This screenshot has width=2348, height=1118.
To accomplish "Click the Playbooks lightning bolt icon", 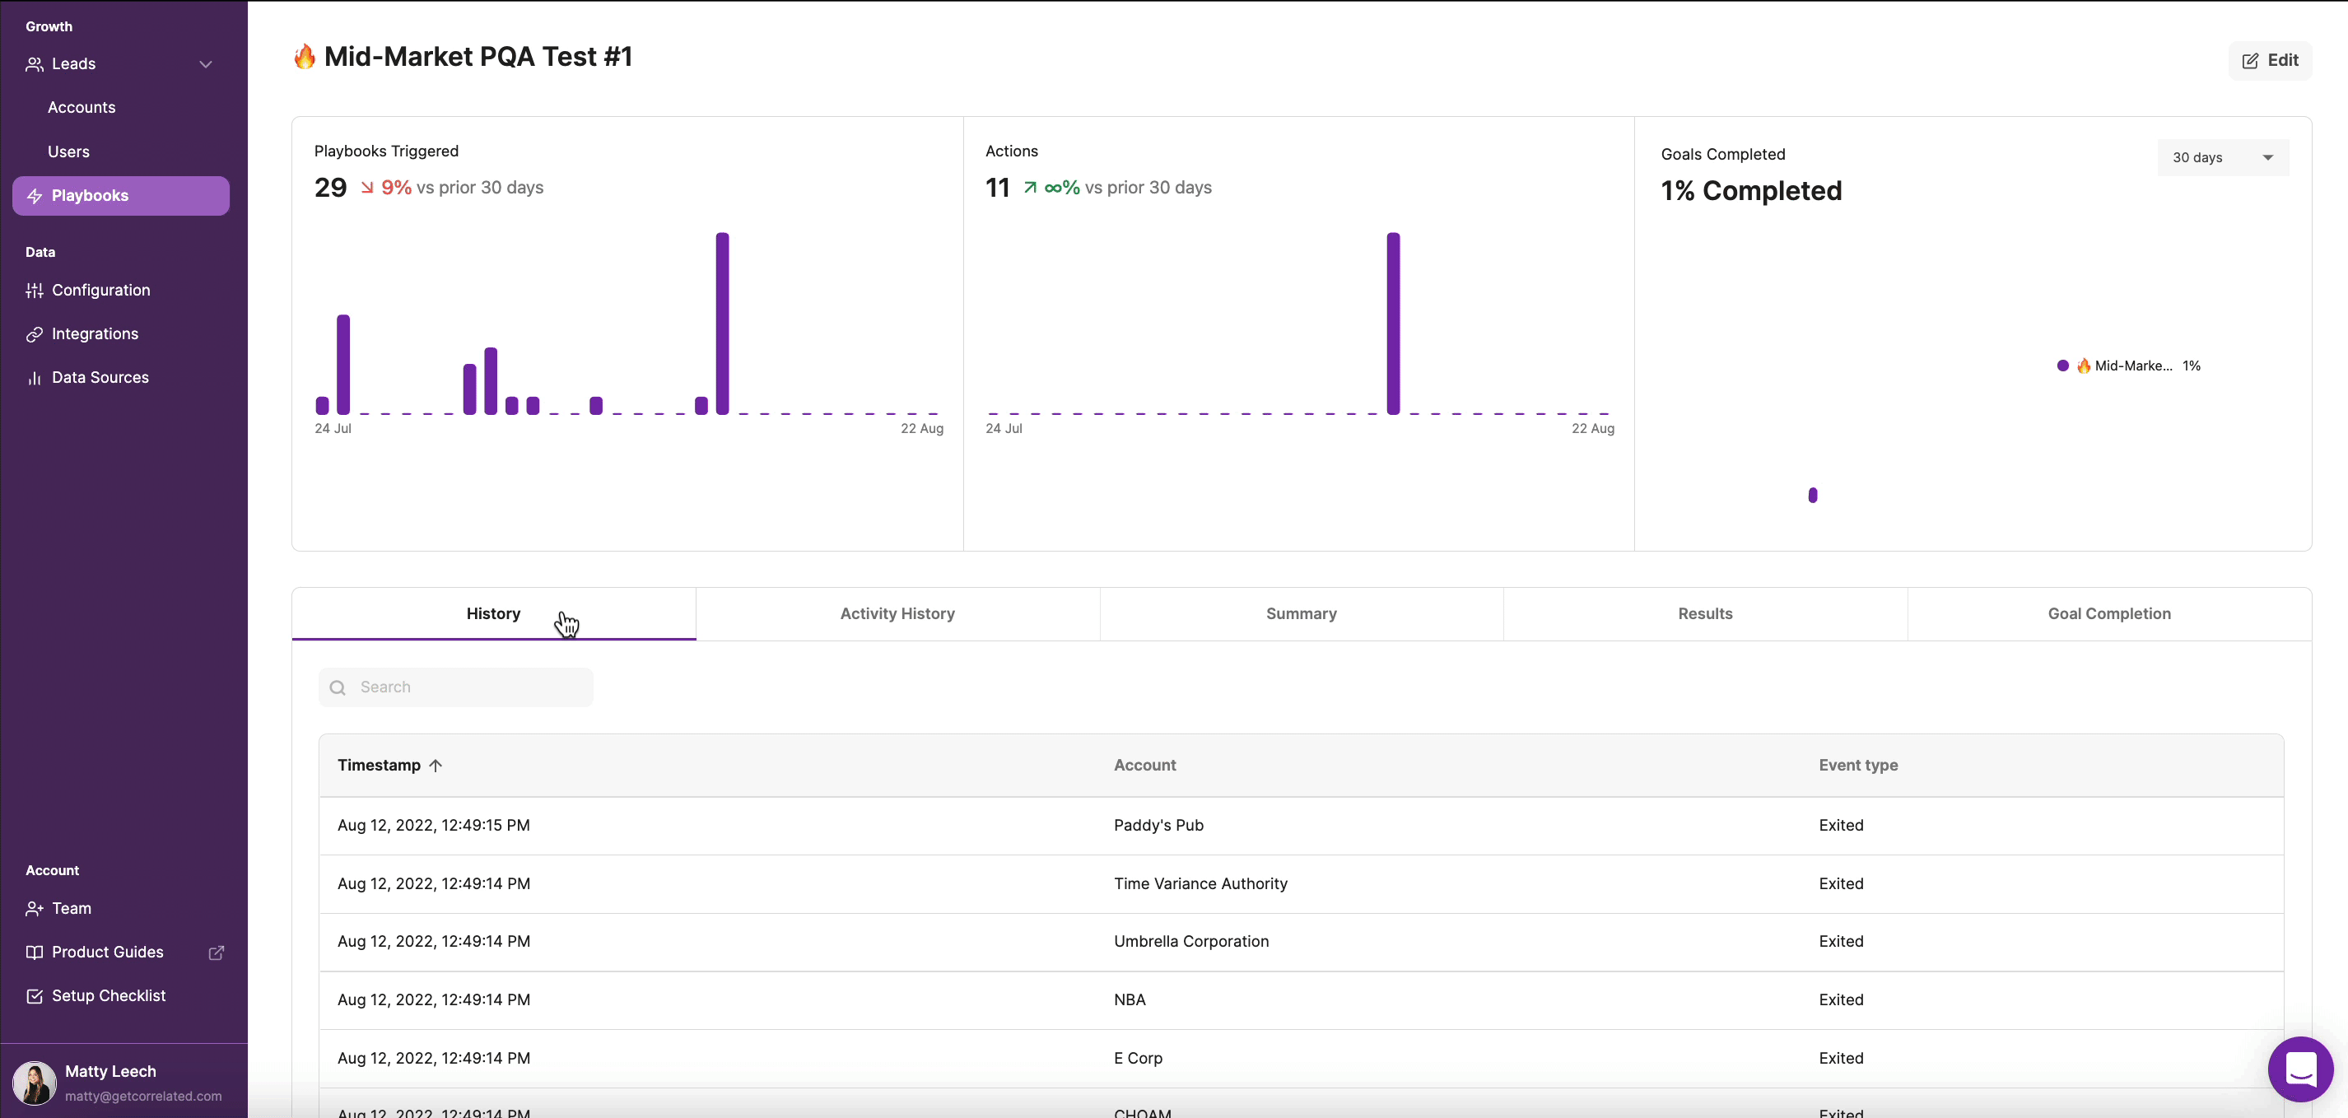I will pyautogui.click(x=35, y=196).
